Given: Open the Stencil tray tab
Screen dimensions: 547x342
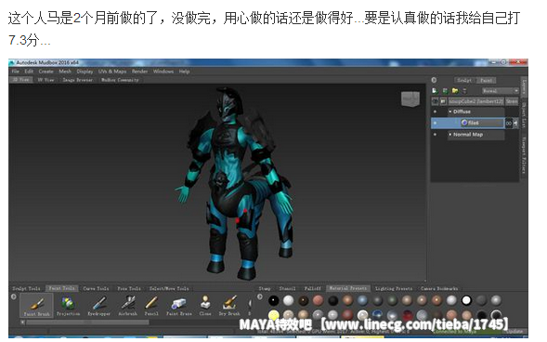Looking at the screenshot, I should pyautogui.click(x=287, y=289).
